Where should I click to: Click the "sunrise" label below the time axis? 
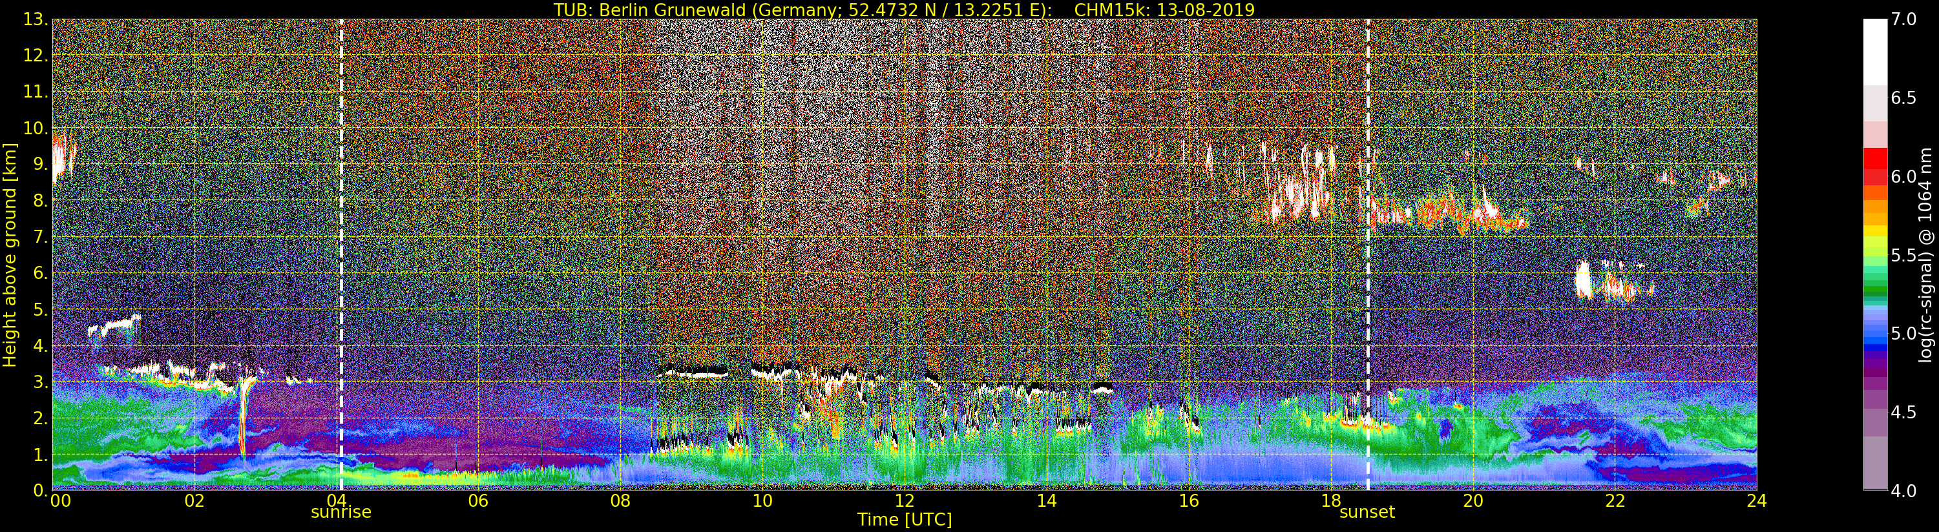[341, 513]
